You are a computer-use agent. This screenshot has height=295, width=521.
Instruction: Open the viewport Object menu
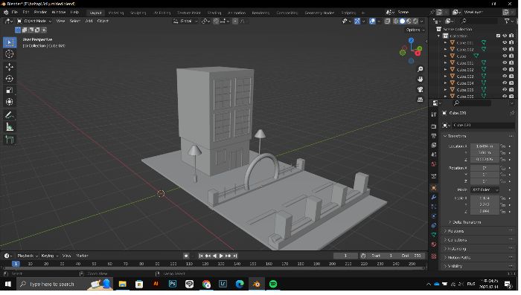pyautogui.click(x=103, y=22)
